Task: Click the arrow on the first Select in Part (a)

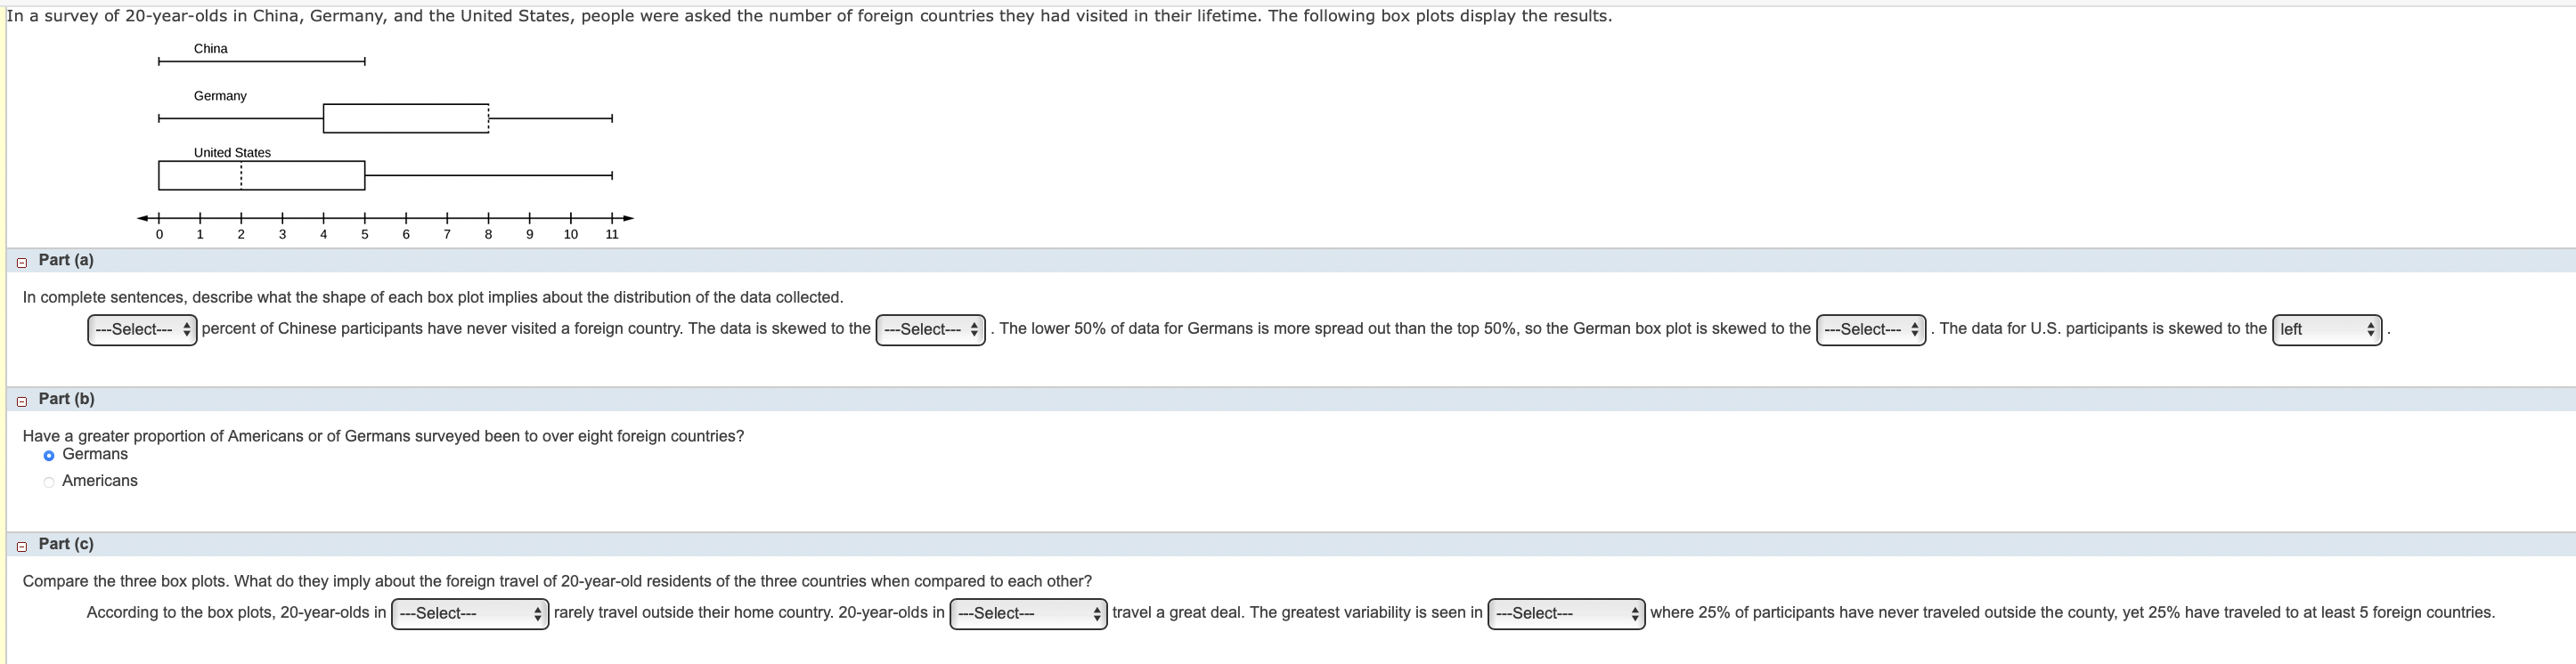Action: click(187, 329)
